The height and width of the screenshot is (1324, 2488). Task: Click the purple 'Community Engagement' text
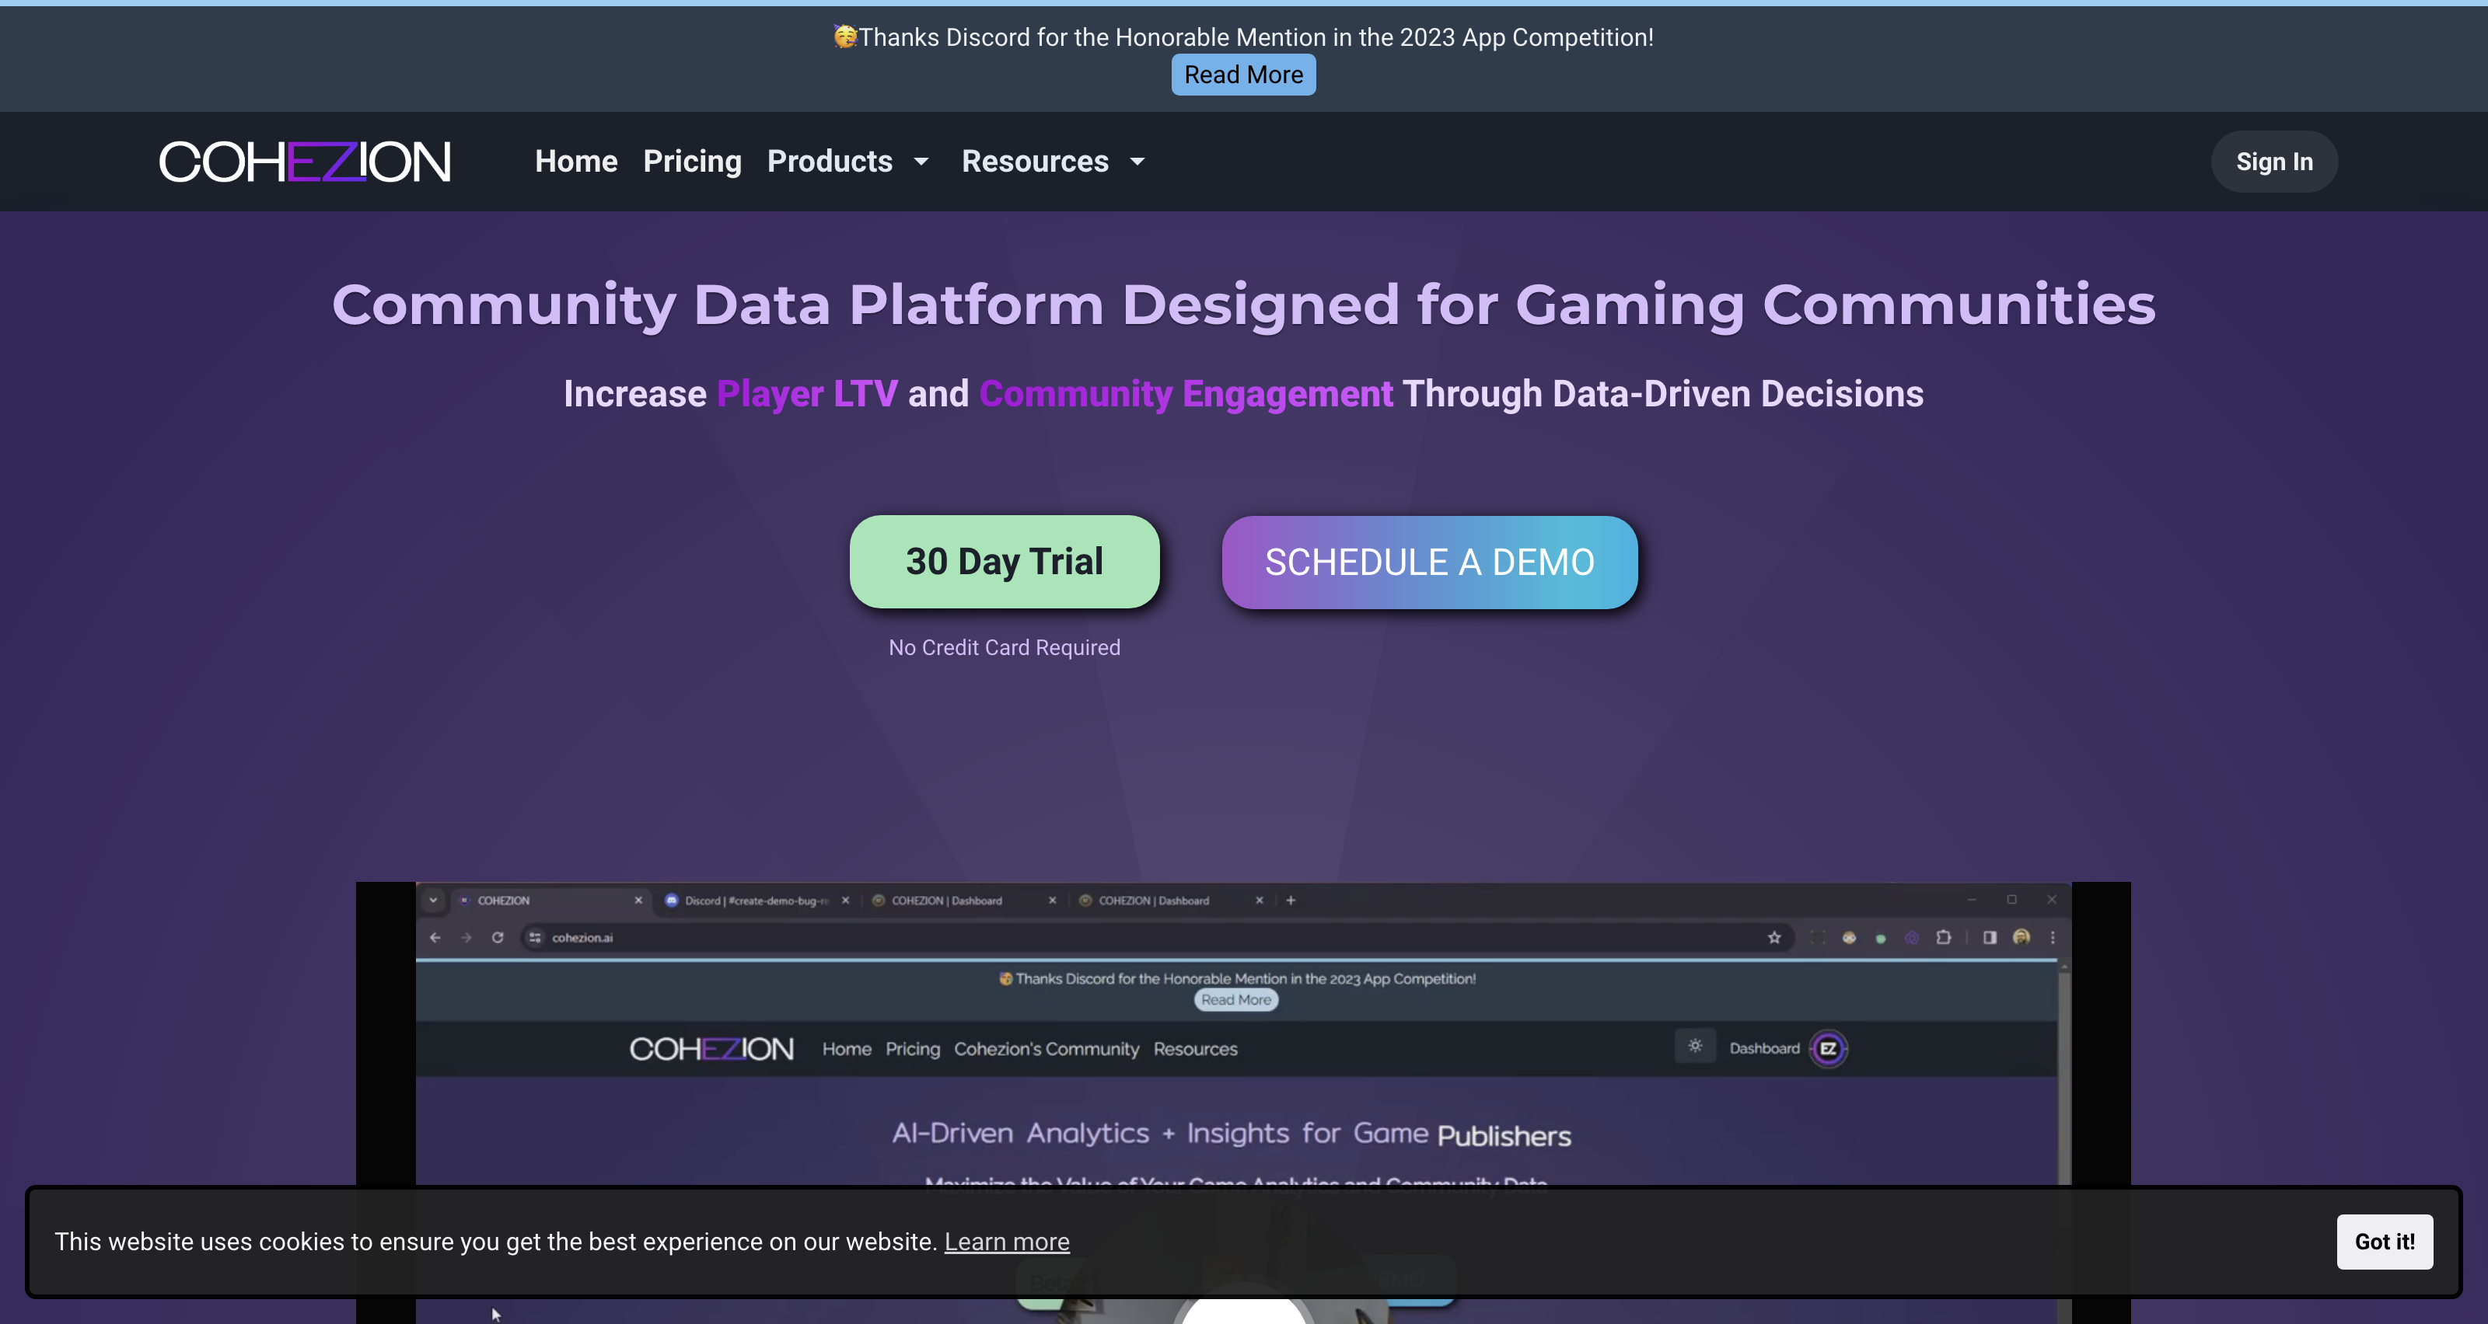[1186, 394]
